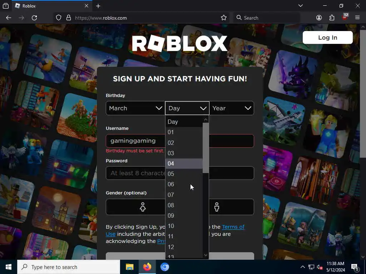Open the March month dropdown
Screen dimensions: 366x274
135,108
